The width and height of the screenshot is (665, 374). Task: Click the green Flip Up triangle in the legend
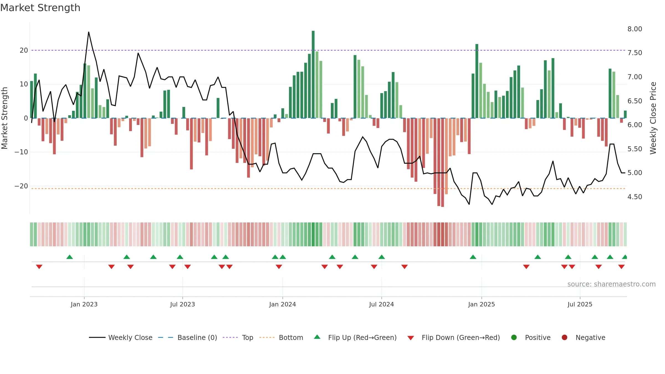pyautogui.click(x=317, y=337)
